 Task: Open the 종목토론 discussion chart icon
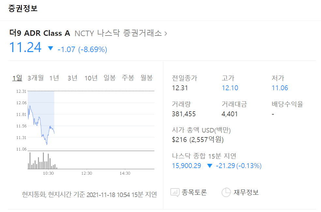pyautogui.click(x=175, y=192)
